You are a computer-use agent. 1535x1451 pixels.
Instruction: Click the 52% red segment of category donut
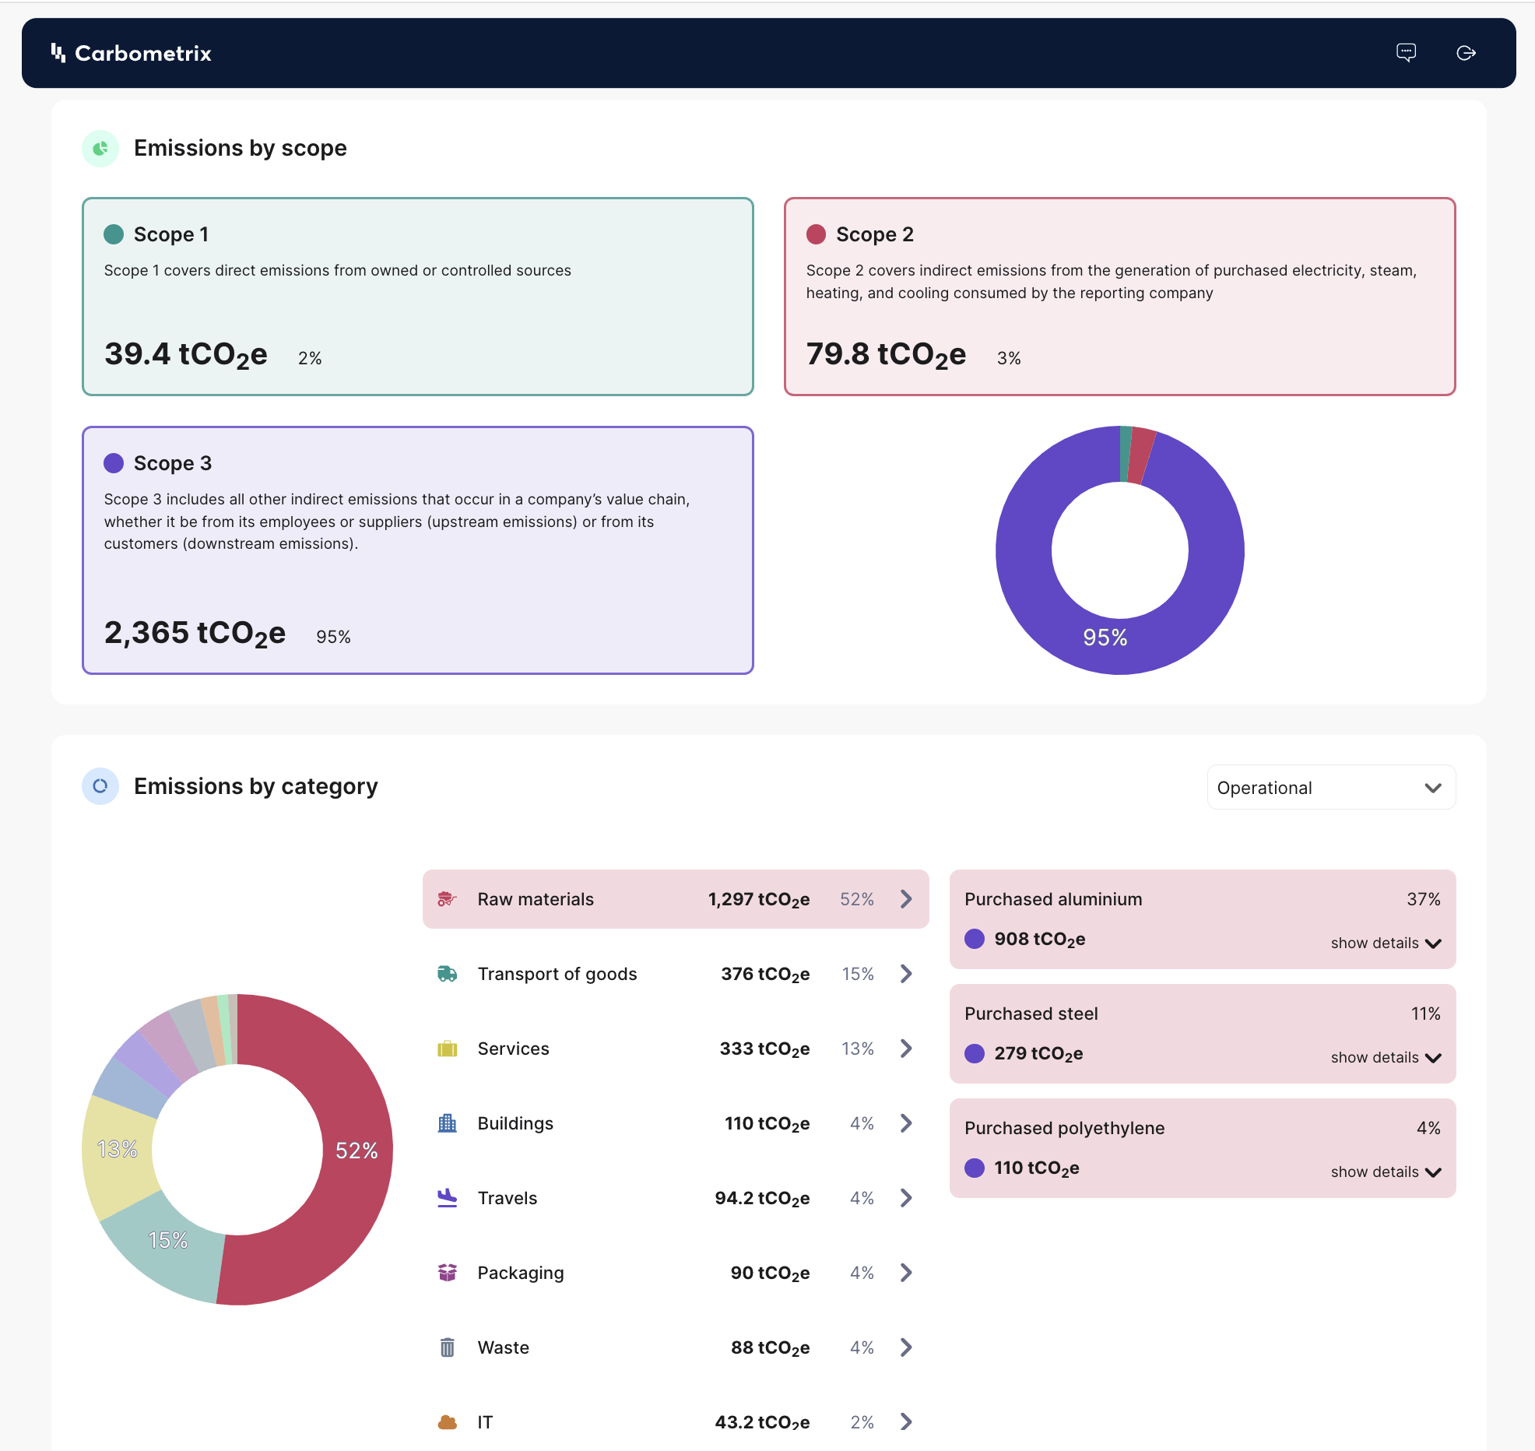(357, 1151)
